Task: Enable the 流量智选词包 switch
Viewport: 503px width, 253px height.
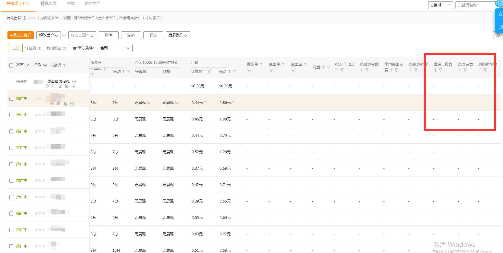Action: (x=38, y=82)
